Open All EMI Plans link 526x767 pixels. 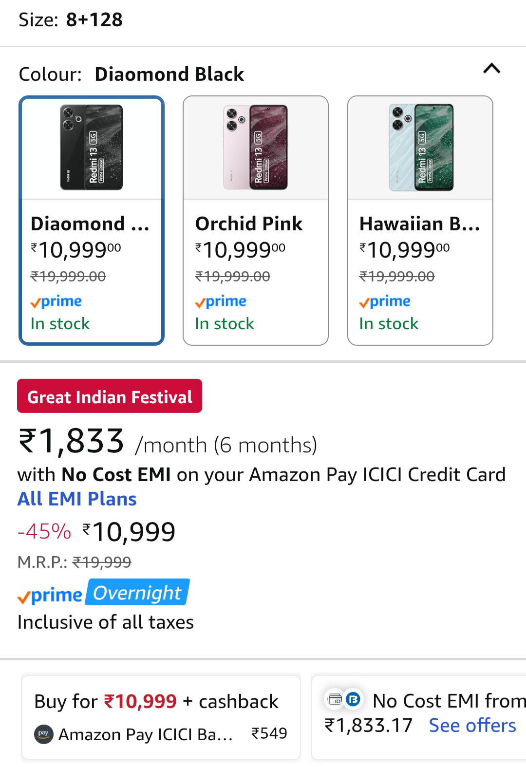pos(77,499)
